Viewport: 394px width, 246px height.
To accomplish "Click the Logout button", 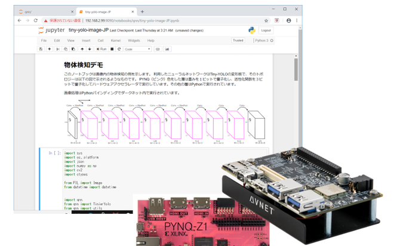I will (x=266, y=30).
